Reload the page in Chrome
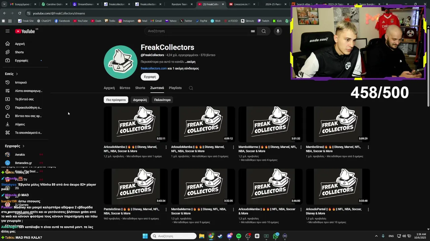The width and height of the screenshot is (430, 241). click(19, 13)
